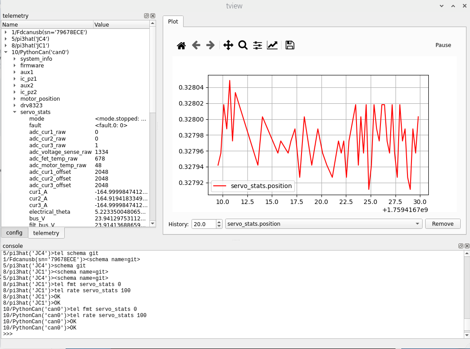Toggle floating mode on the console panel
Viewport: 470px width, 349px height.
tap(460, 246)
